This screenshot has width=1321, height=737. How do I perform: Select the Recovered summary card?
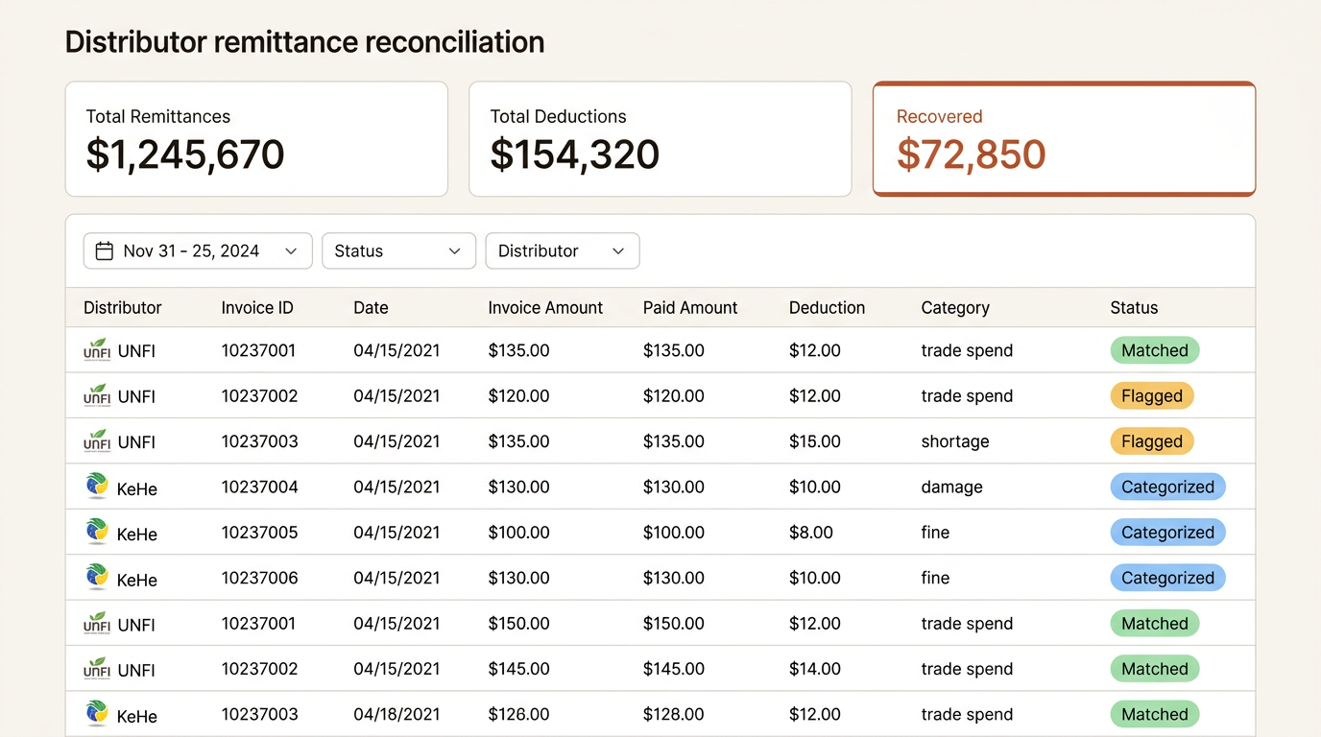click(x=1063, y=139)
